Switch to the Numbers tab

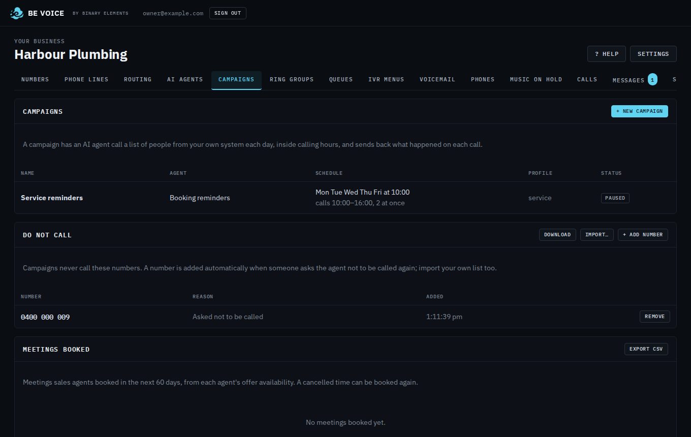click(x=35, y=80)
